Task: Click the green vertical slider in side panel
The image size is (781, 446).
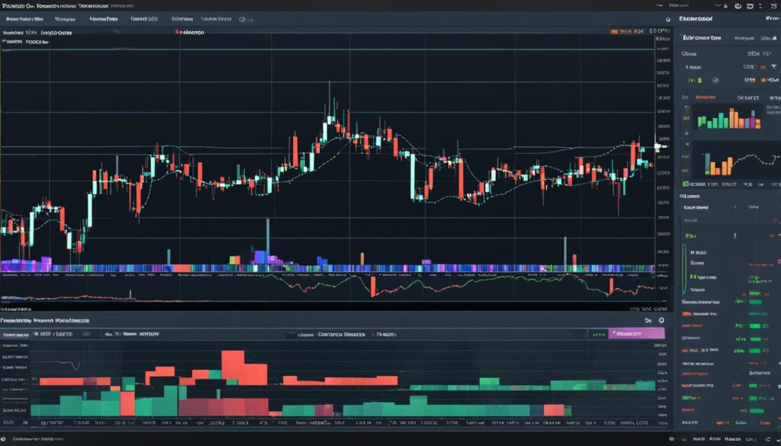Action: pyautogui.click(x=684, y=269)
